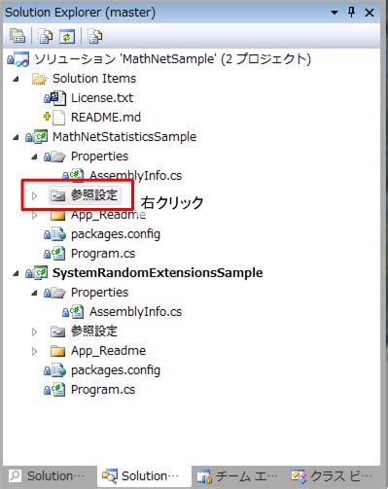Collapse the MathNetStatisticsSample project
Viewport: 388px width, 489px height.
16,137
